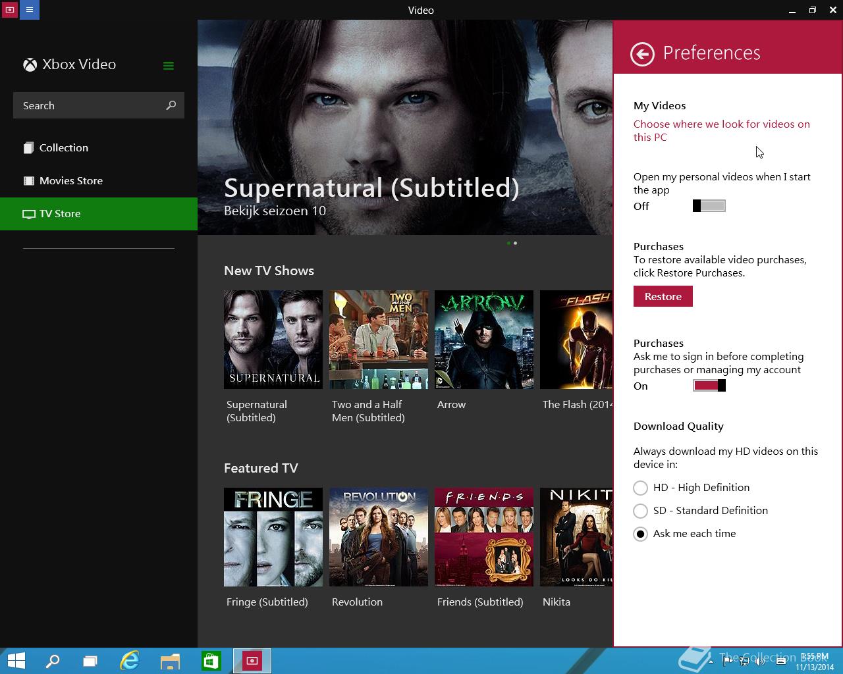Click the Arrow title text
The image size is (843, 674).
[451, 405]
